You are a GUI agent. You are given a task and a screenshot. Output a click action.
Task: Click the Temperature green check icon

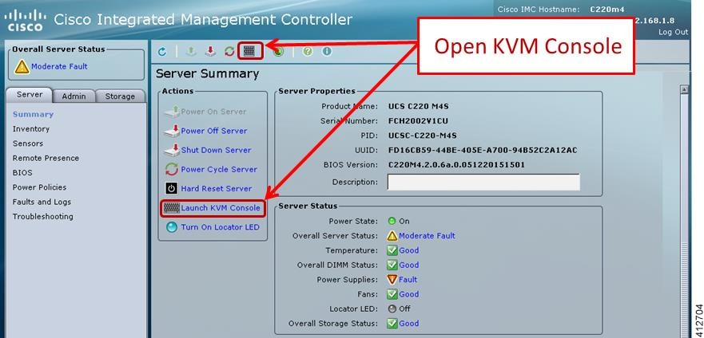392,250
